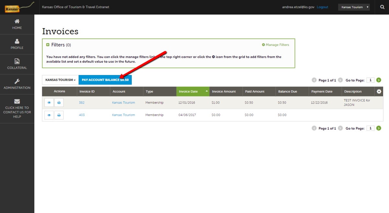Click Pay Account Balance $0.50 button

tap(105, 80)
